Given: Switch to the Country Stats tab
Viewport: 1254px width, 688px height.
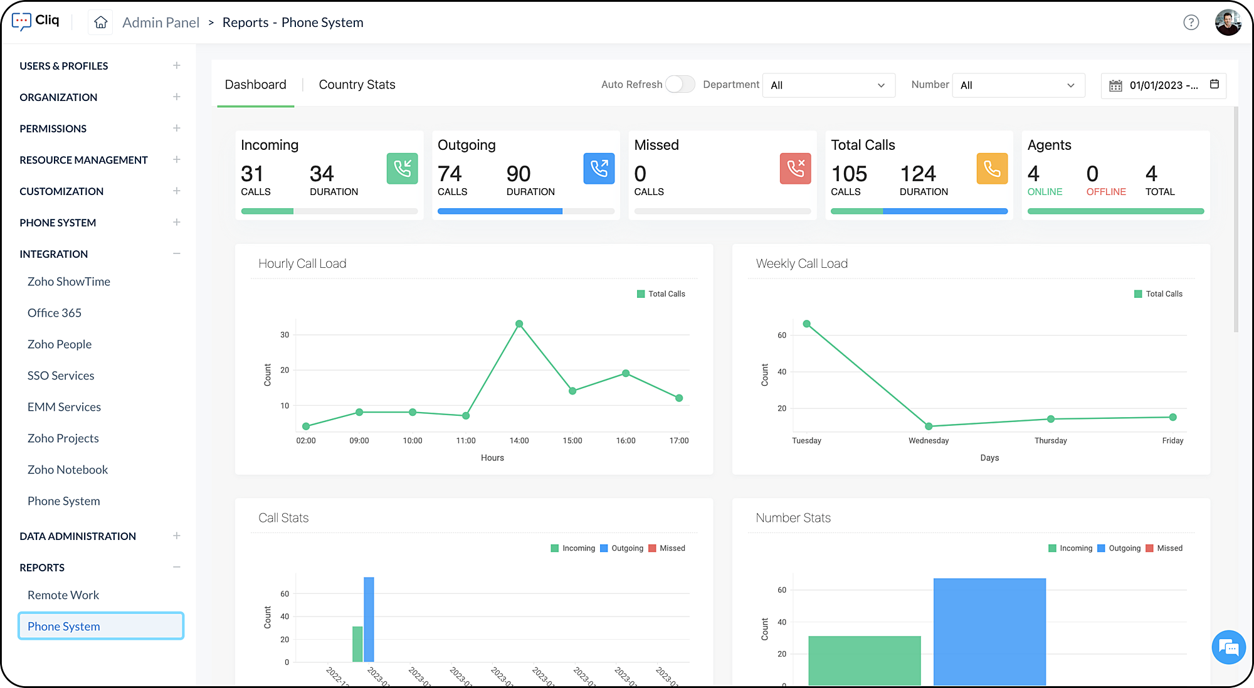Looking at the screenshot, I should coord(357,85).
